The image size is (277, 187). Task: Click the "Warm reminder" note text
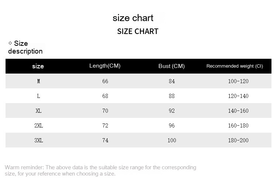click(100, 170)
